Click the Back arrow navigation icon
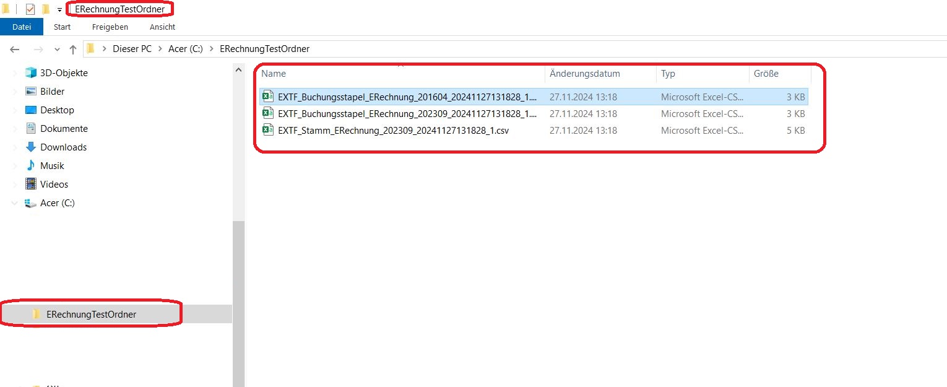This screenshot has height=387, width=947. point(15,50)
